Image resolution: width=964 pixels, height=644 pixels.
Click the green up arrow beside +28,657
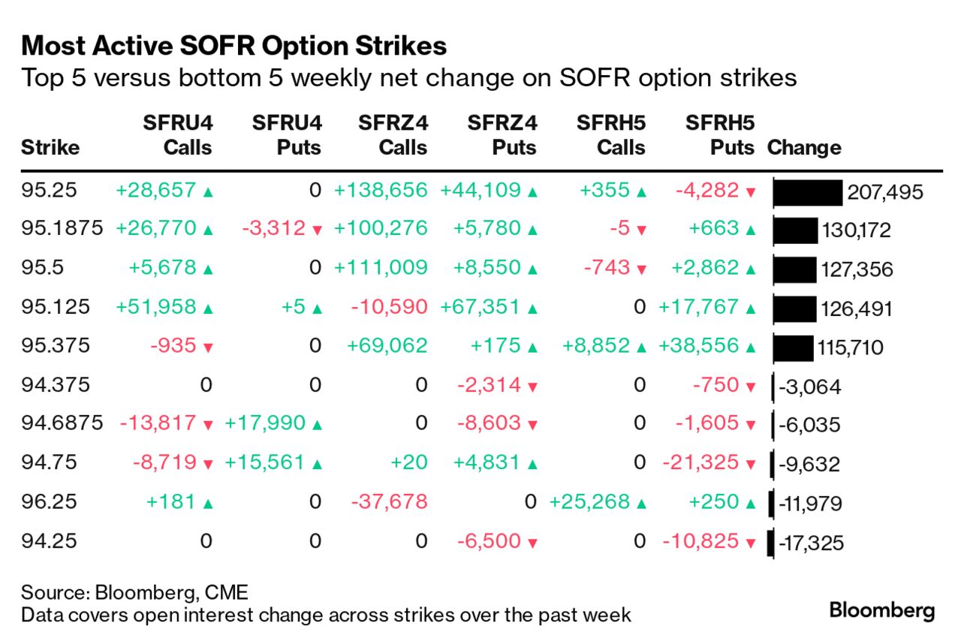(208, 192)
